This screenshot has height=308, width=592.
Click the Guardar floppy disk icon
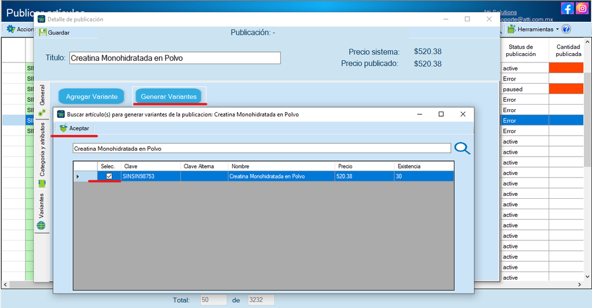[x=43, y=32]
